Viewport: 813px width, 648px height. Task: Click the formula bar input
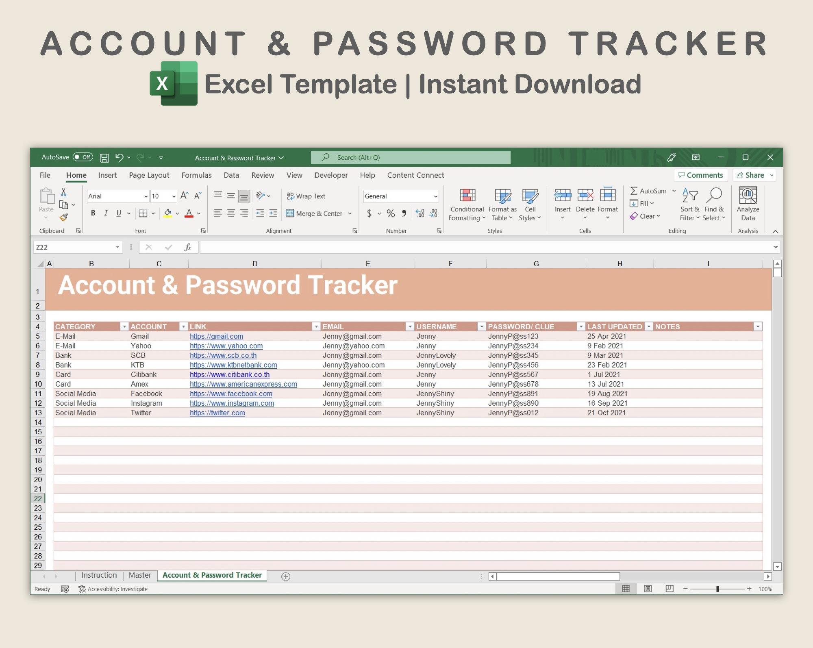(486, 247)
